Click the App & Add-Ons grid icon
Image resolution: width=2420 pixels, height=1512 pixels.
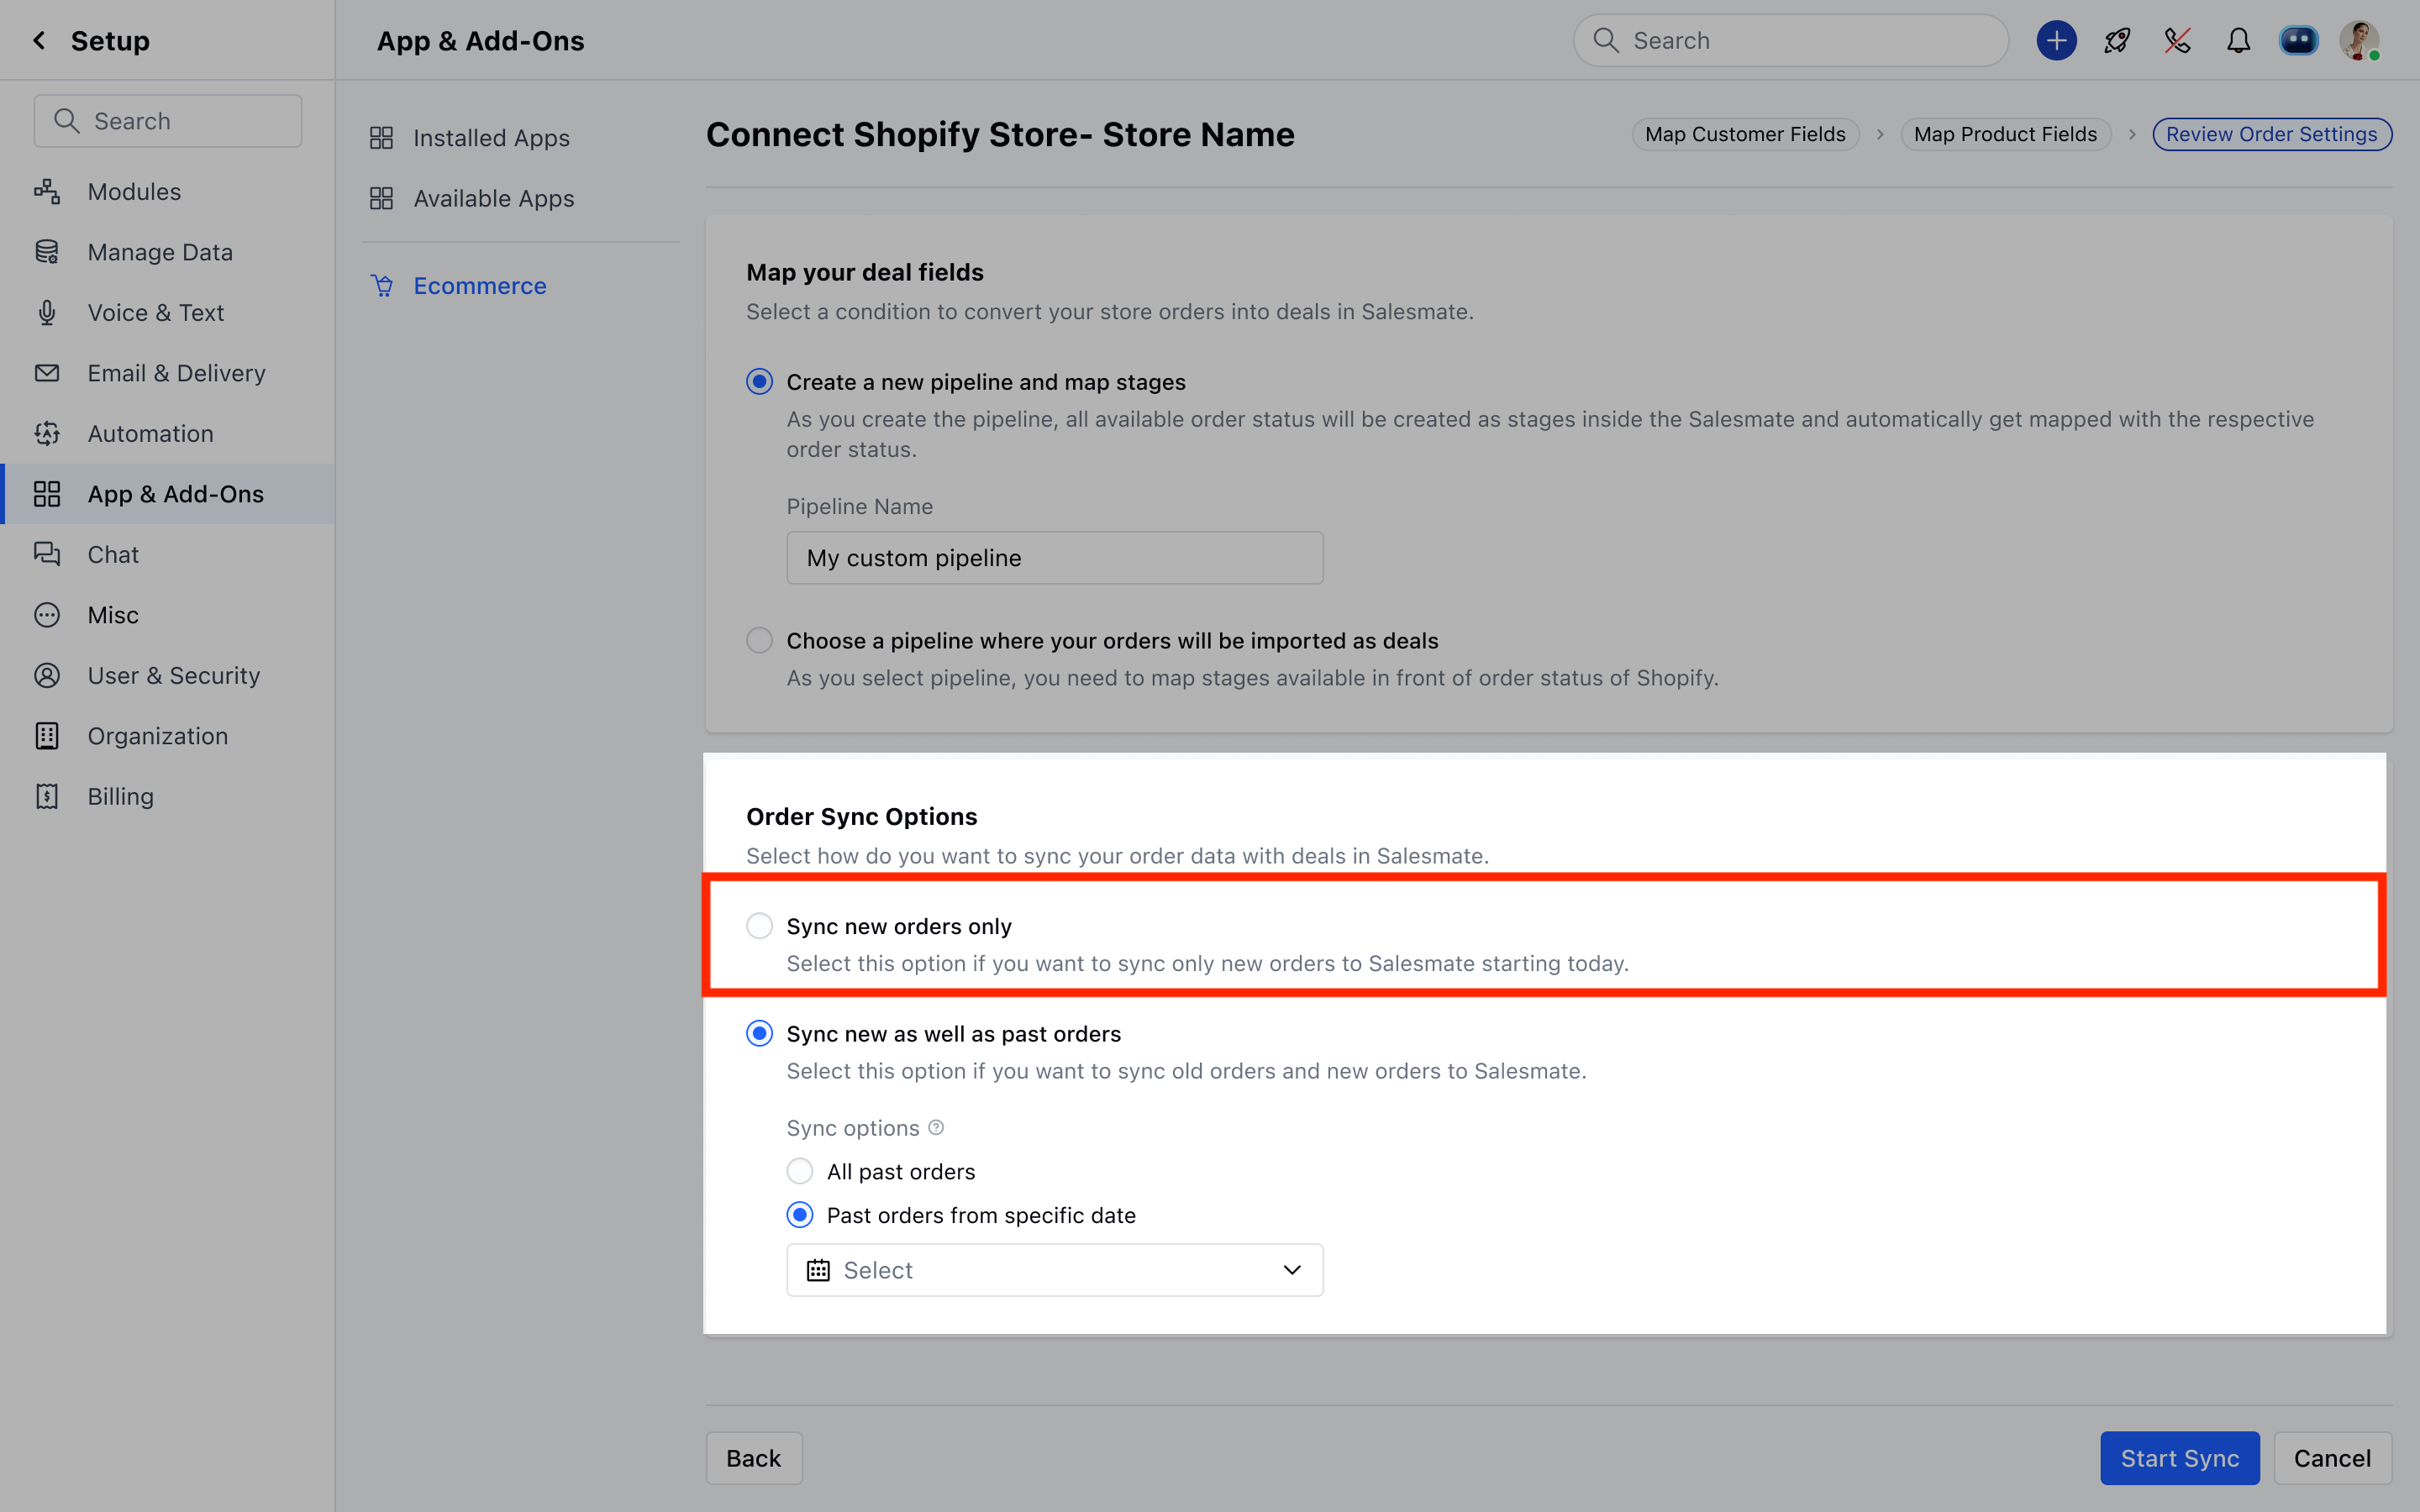47,494
